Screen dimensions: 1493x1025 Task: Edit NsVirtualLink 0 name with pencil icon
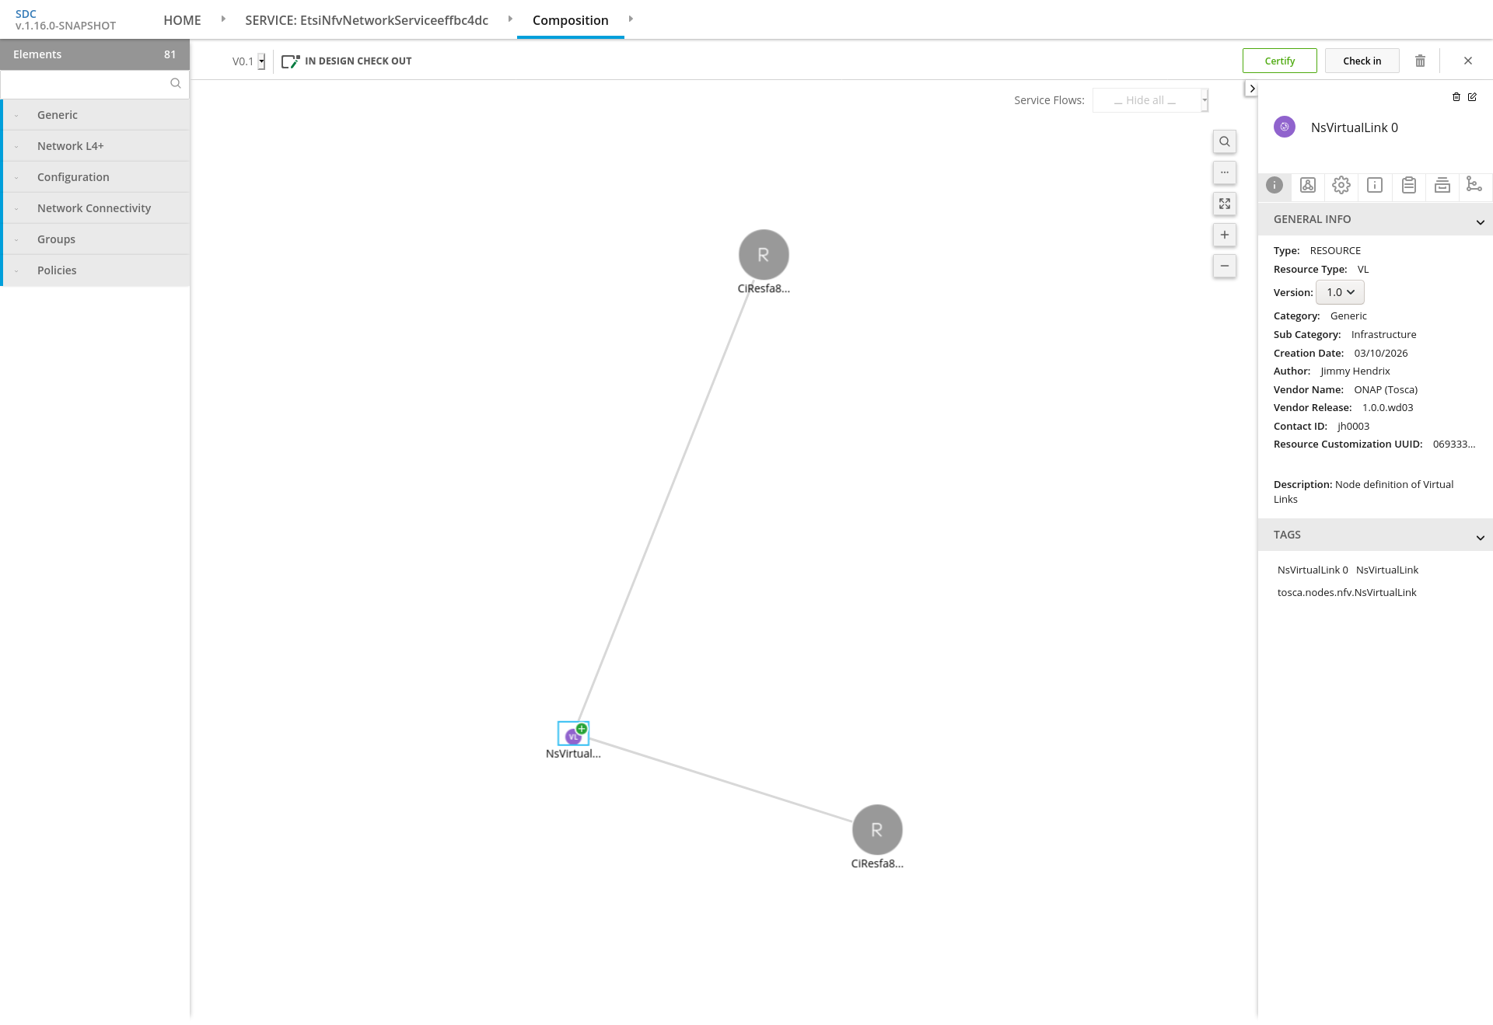(x=1472, y=97)
